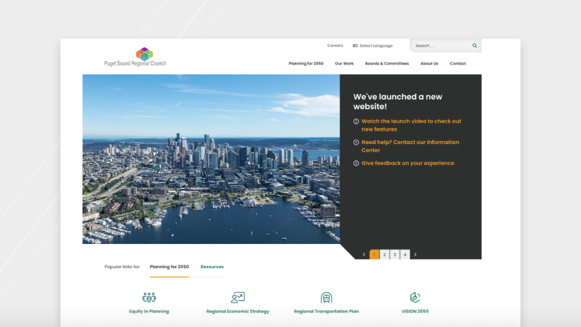Open the Planning for 2050 menu
581x327 pixels.
tap(306, 64)
